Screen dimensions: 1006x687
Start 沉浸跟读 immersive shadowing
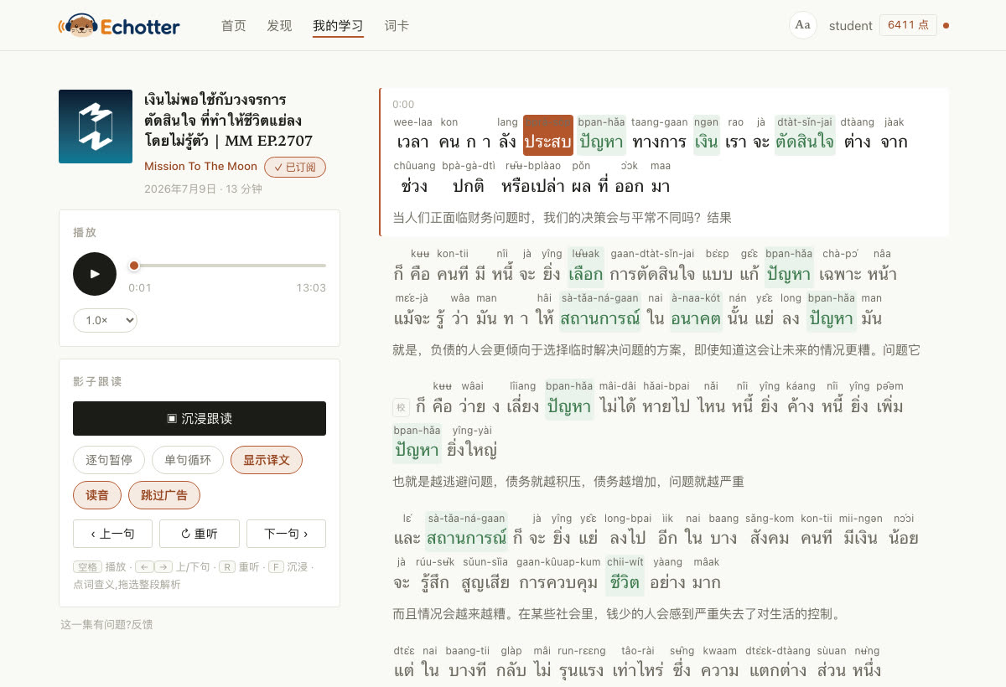tap(200, 418)
